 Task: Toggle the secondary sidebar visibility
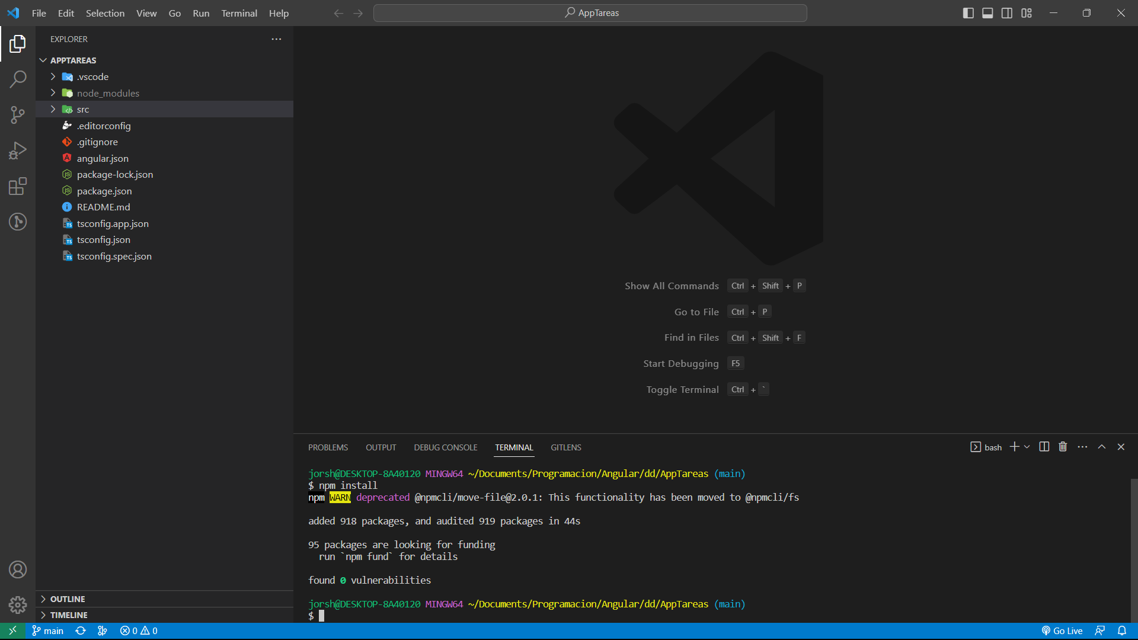click(x=1006, y=12)
